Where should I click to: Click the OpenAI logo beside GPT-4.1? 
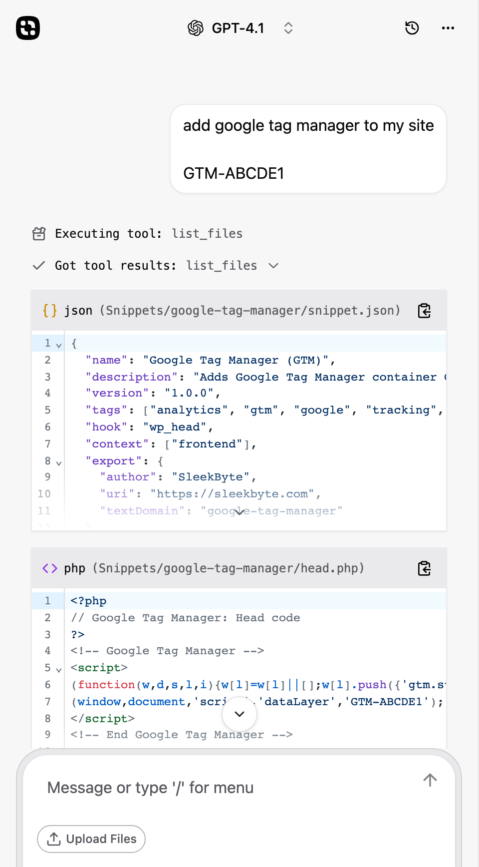click(x=196, y=28)
